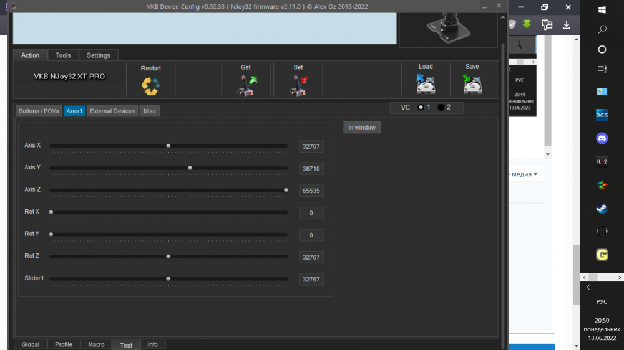Click the Axis X value field 32767

coord(311,146)
